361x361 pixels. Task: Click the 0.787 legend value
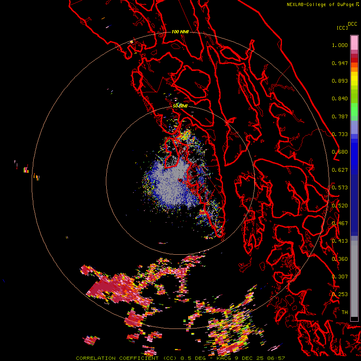pyautogui.click(x=340, y=116)
